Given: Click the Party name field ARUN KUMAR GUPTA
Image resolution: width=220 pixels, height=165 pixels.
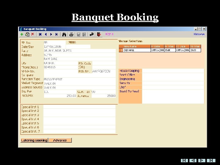Looking at the screenshot, I should [x=80, y=51].
